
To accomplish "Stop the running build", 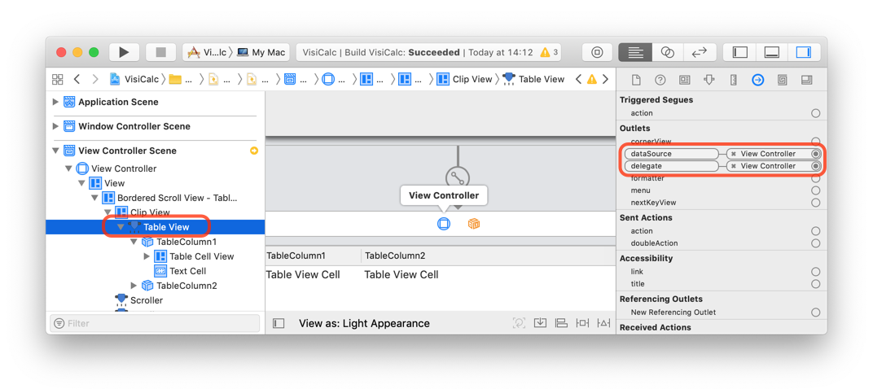I will pyautogui.click(x=161, y=52).
